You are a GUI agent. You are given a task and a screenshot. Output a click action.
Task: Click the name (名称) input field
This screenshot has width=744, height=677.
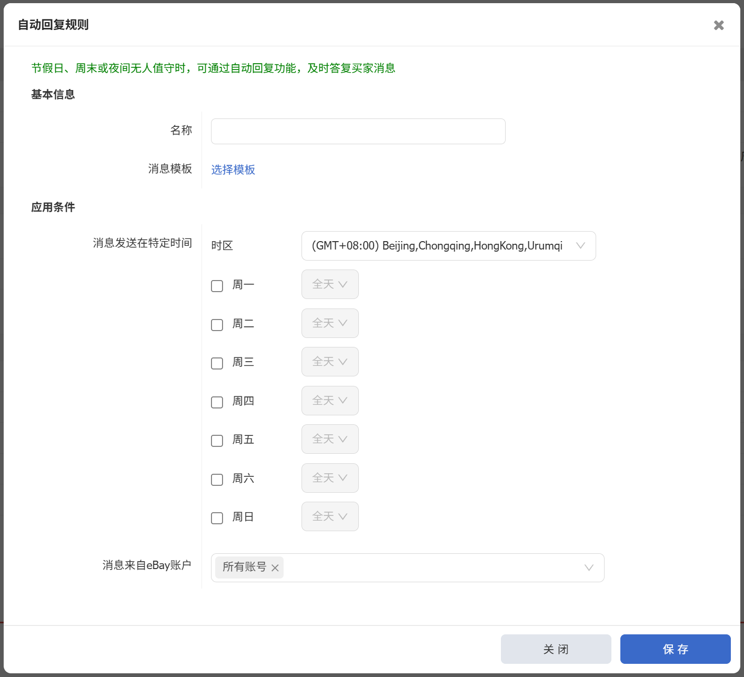[x=358, y=132]
